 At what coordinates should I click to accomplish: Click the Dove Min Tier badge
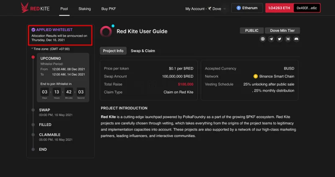282,31
